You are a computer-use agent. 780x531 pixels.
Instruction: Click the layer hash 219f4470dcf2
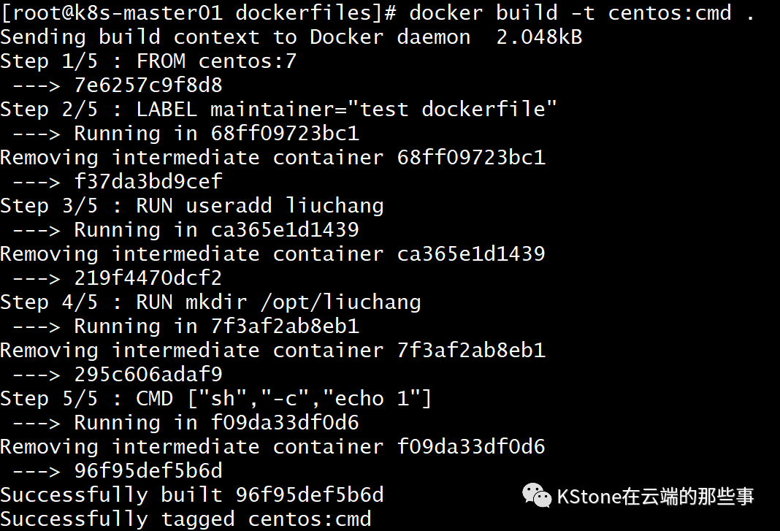coord(148,278)
